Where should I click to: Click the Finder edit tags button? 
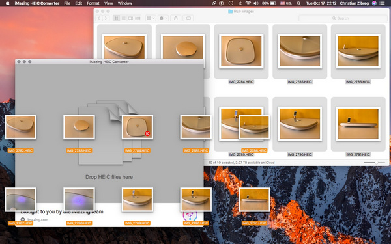[188, 18]
